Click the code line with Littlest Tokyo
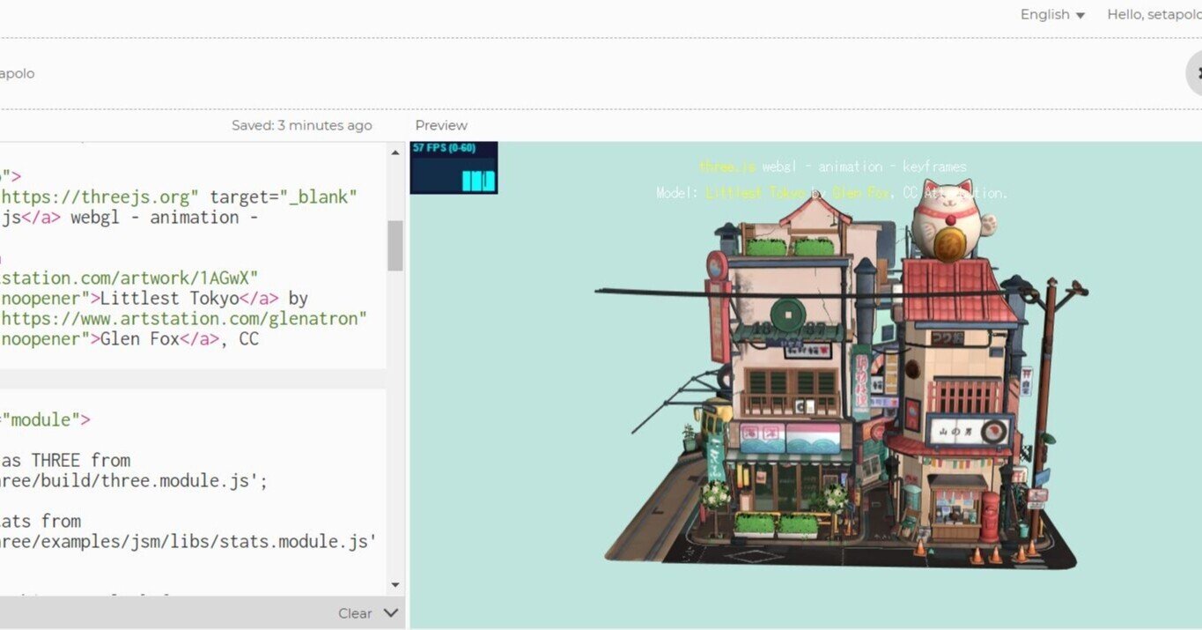 tap(154, 299)
